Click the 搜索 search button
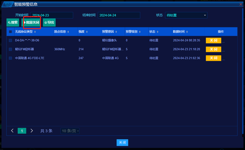Screen dimensions: 245x150 coord(13,22)
